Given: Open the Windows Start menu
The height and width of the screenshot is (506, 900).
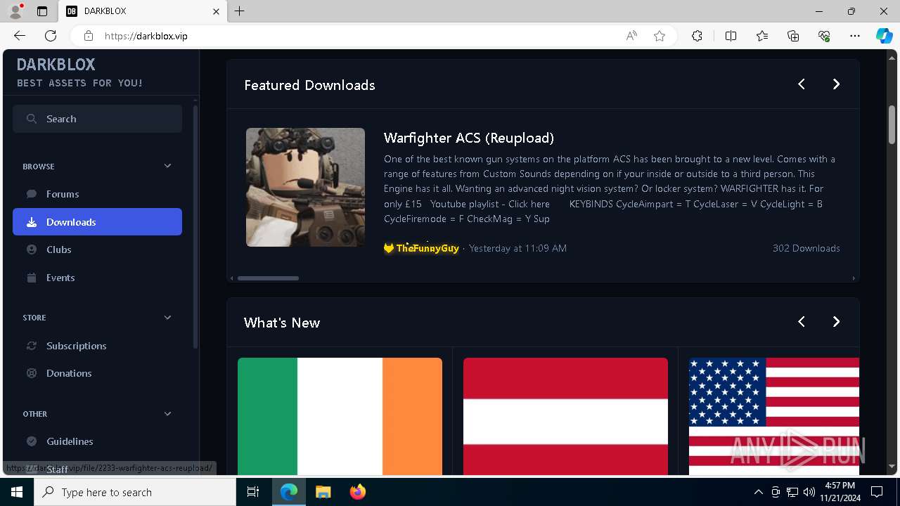Looking at the screenshot, I should click(17, 492).
